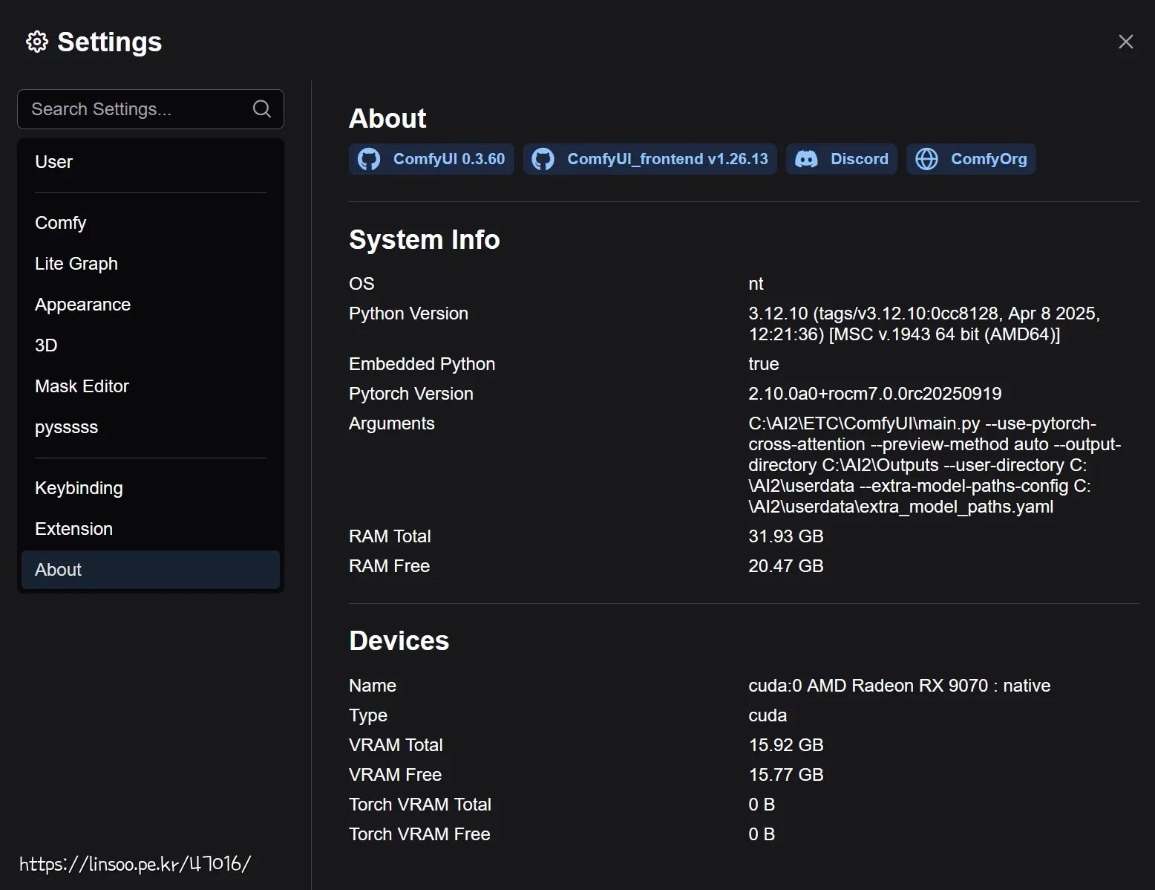1155x890 pixels.
Task: Click the 'Python Version' label
Action: (408, 314)
